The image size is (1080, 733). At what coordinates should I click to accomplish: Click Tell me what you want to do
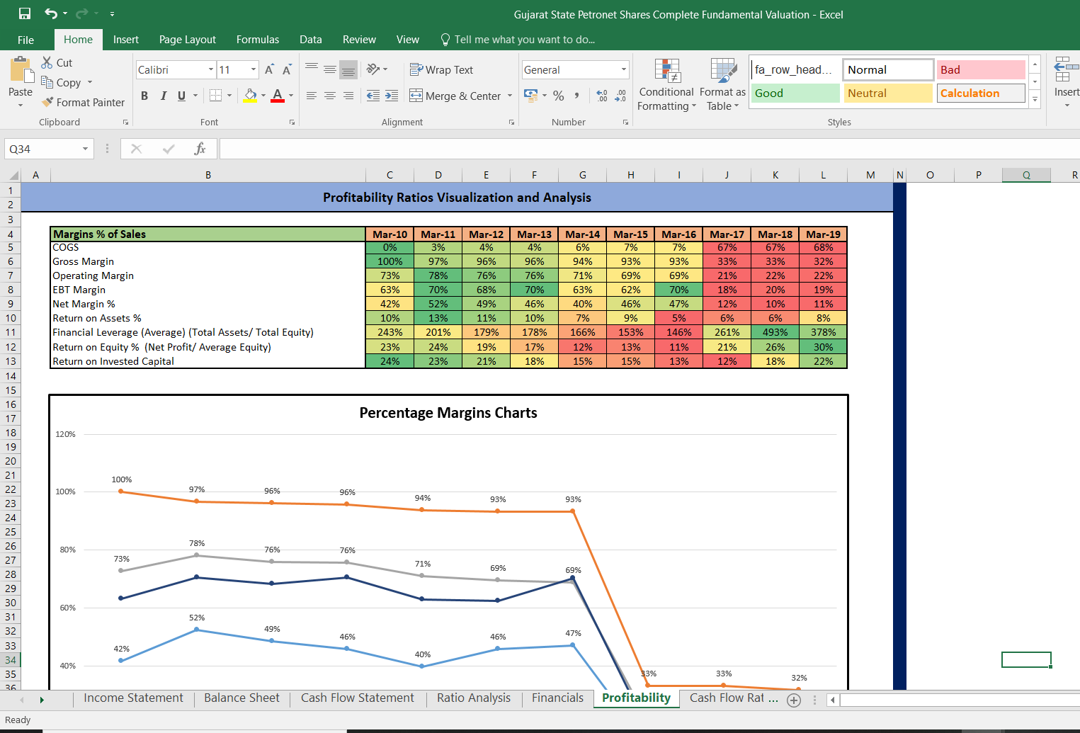tap(518, 40)
